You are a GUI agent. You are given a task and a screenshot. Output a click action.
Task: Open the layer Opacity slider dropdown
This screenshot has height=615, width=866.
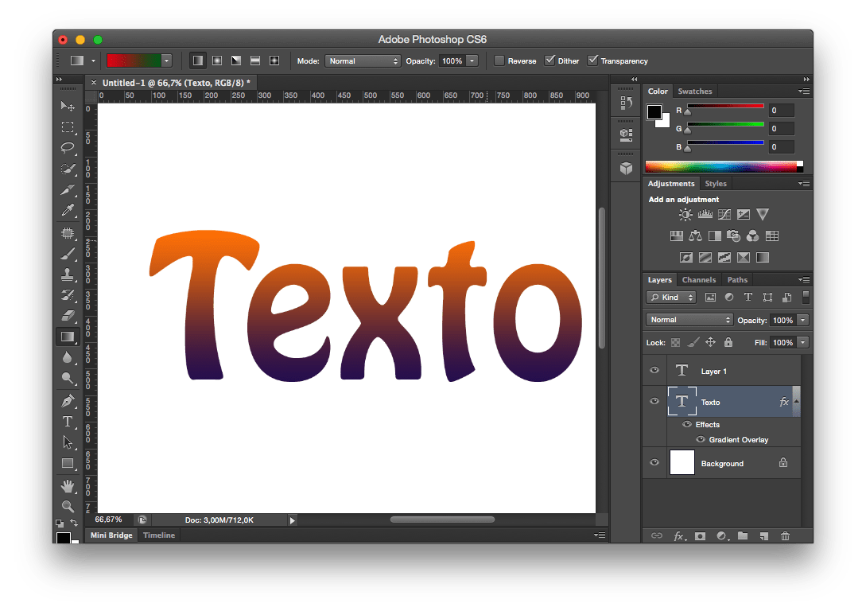click(x=803, y=320)
